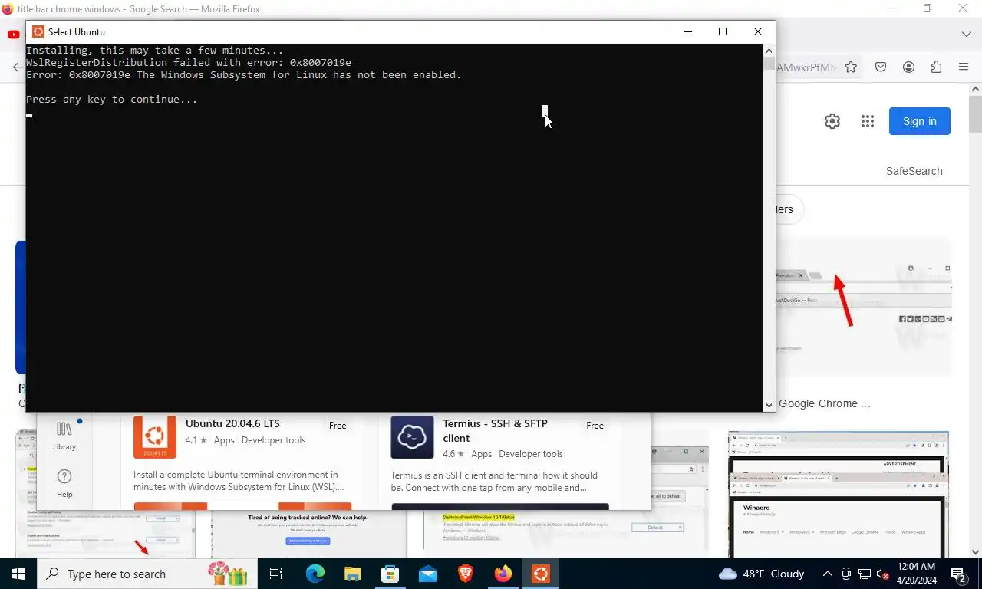
Task: Open the Ubuntu 20.04.6 LTS app icon
Action: 155,437
